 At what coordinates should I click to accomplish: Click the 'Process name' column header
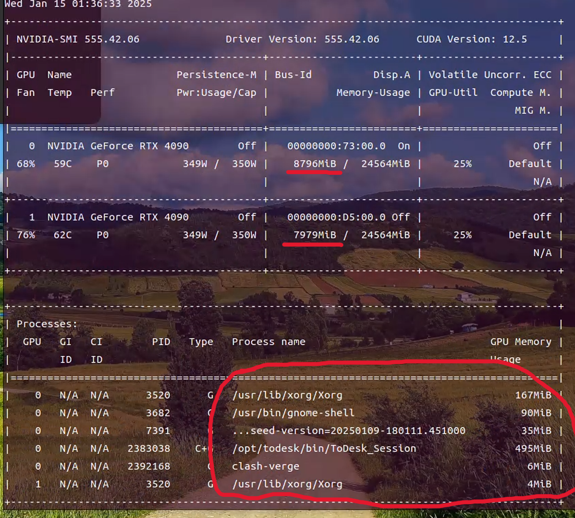point(269,341)
